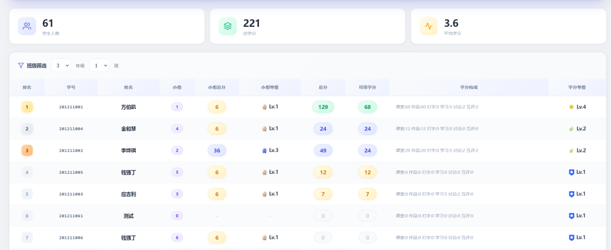Click the 排名 column header

click(27, 87)
